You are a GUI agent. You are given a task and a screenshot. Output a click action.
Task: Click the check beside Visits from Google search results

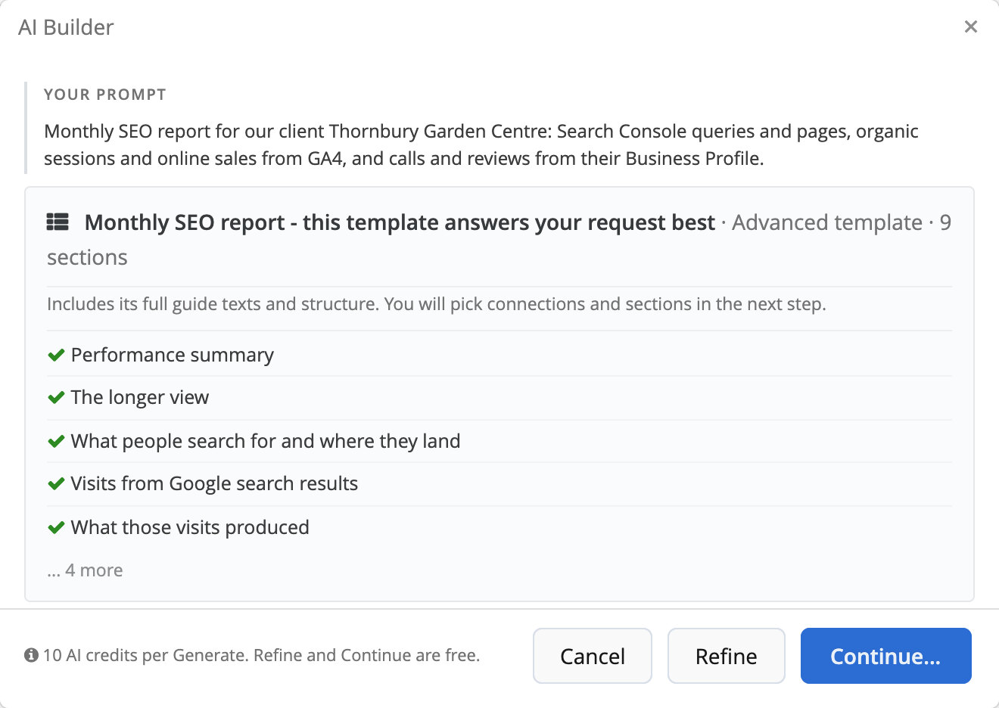tap(56, 483)
